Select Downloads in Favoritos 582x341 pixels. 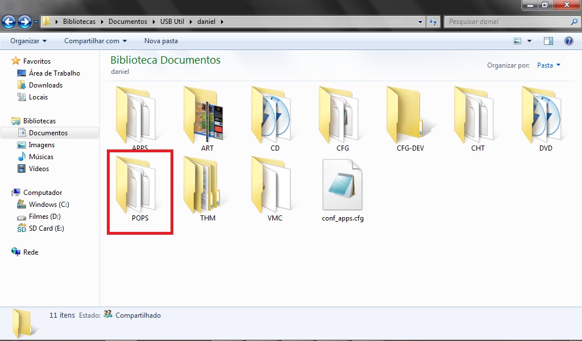pos(45,85)
